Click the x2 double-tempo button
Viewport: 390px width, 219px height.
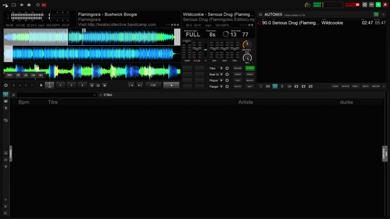pyautogui.click(x=26, y=75)
